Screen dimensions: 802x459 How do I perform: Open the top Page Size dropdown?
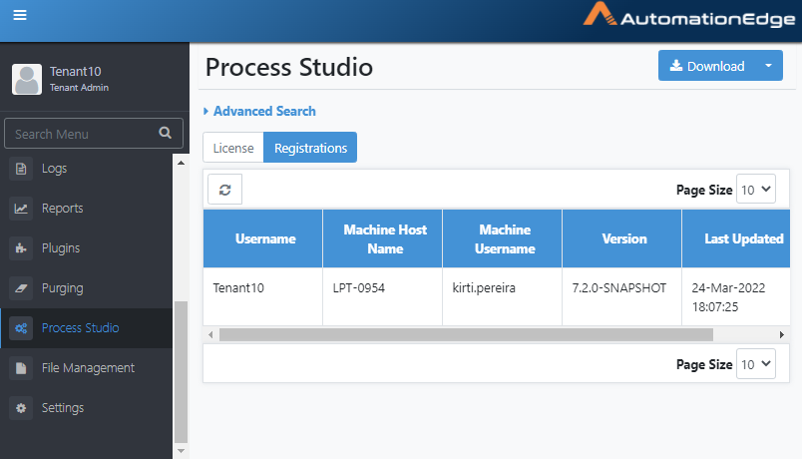click(756, 190)
